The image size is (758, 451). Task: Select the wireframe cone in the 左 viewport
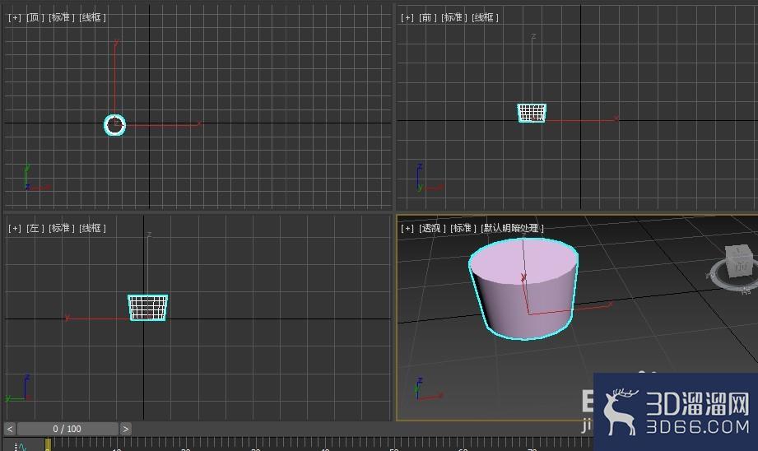click(148, 308)
